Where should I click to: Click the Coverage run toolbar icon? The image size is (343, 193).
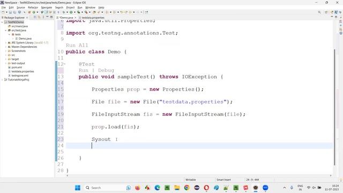78,12
